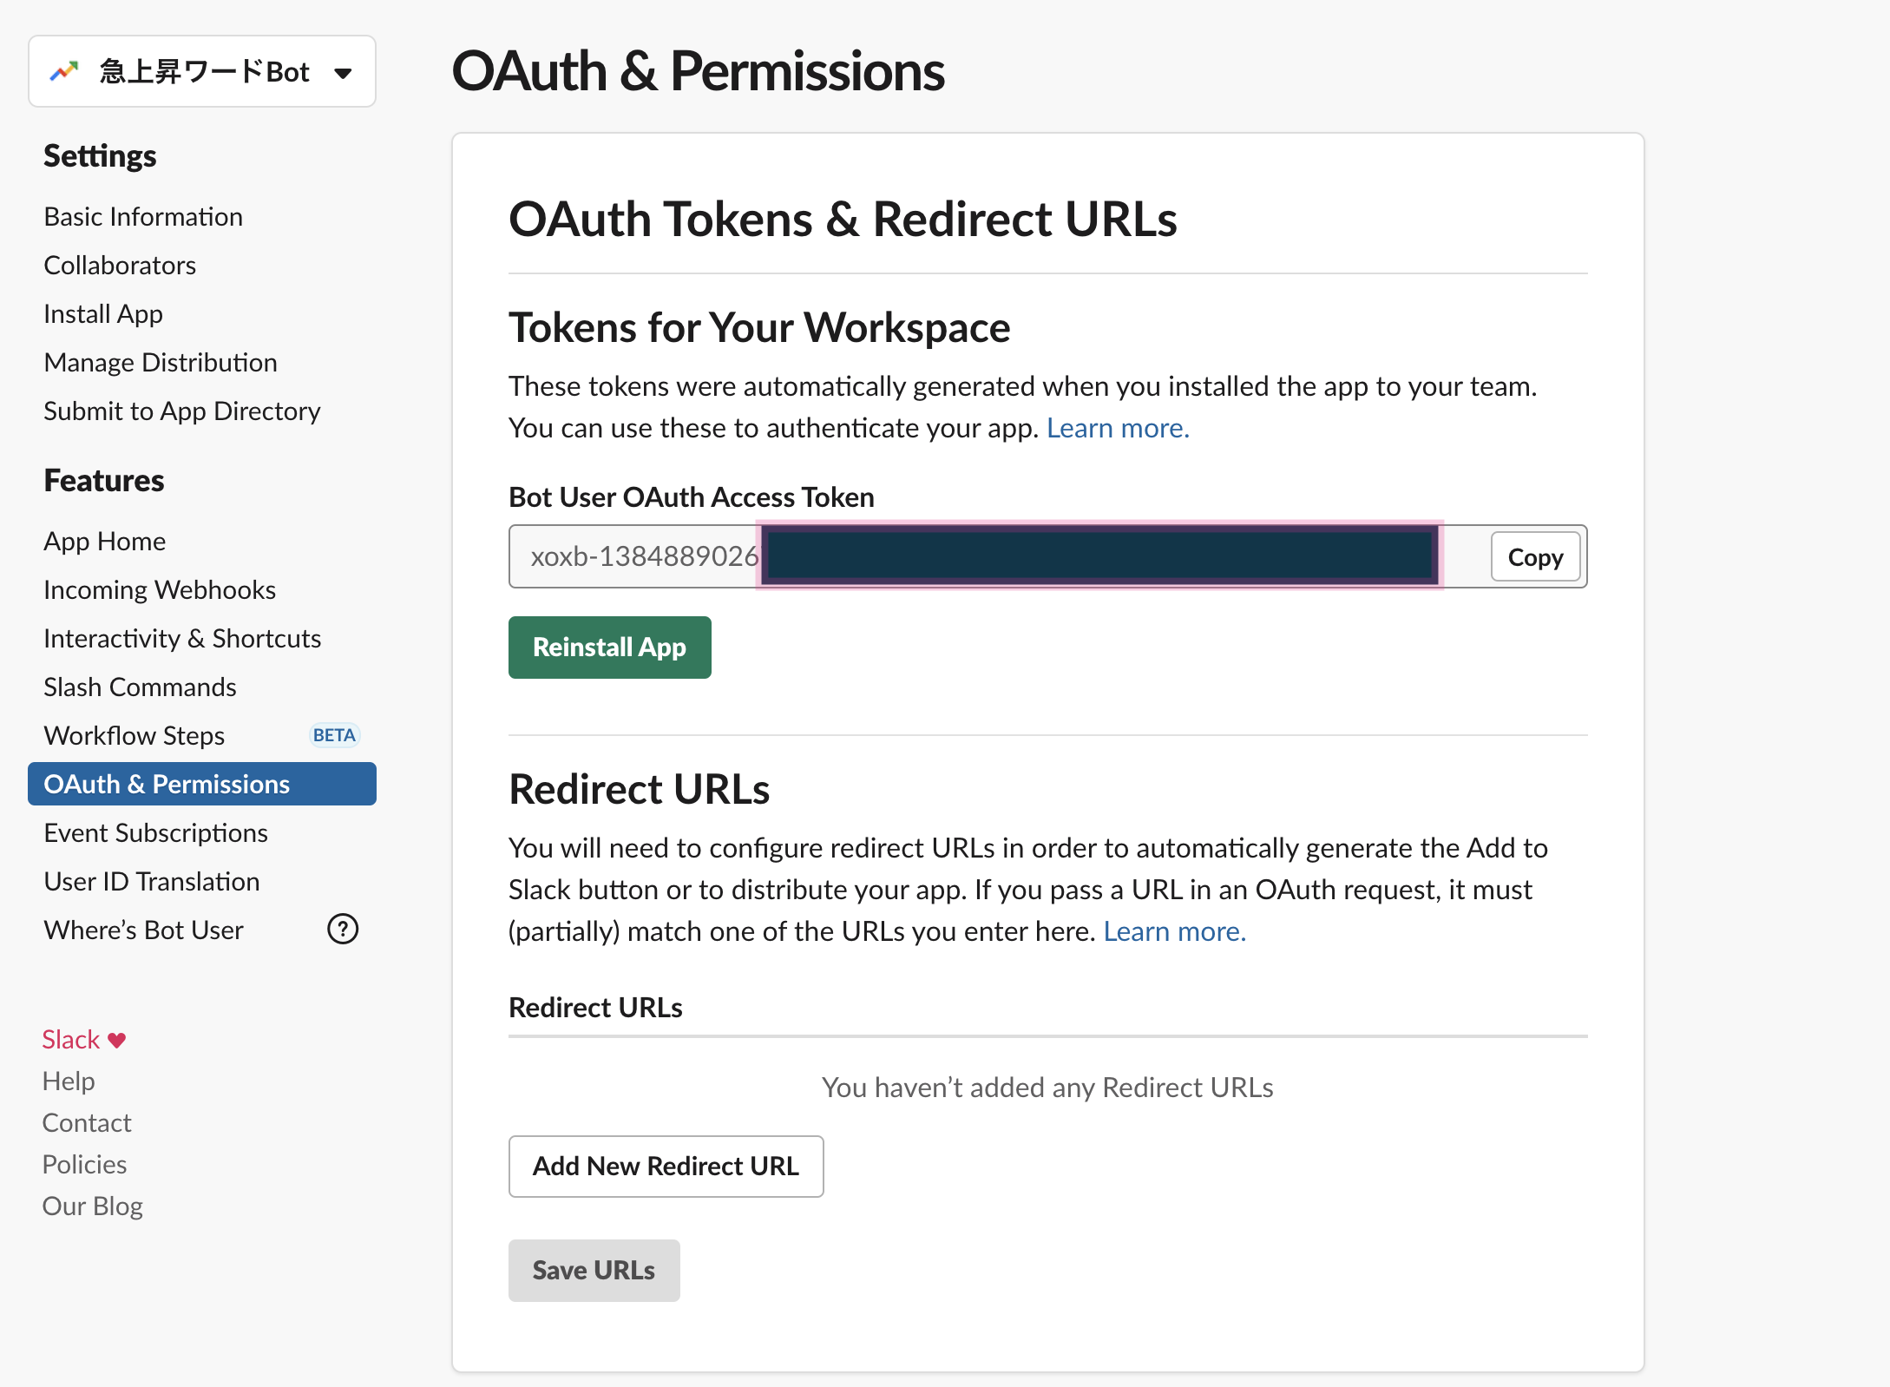Copy the Bot User OAuth token
Image resolution: width=1890 pixels, height=1387 pixels.
pos(1534,557)
